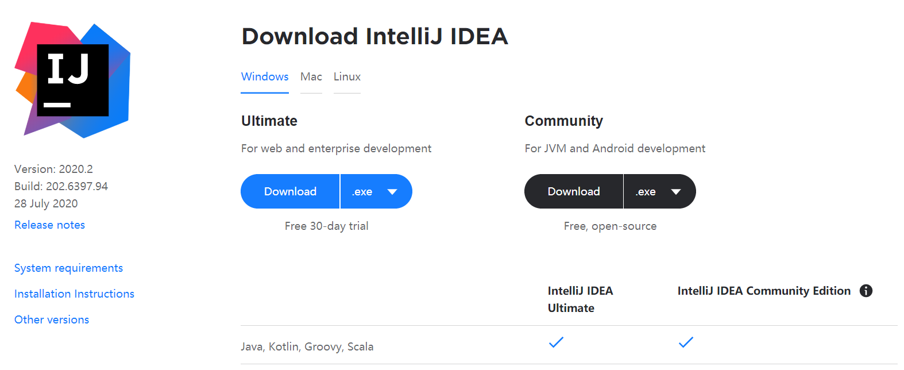This screenshot has height=370, width=904.
Task: Open the Community .exe format dropdown
Action: [x=660, y=191]
